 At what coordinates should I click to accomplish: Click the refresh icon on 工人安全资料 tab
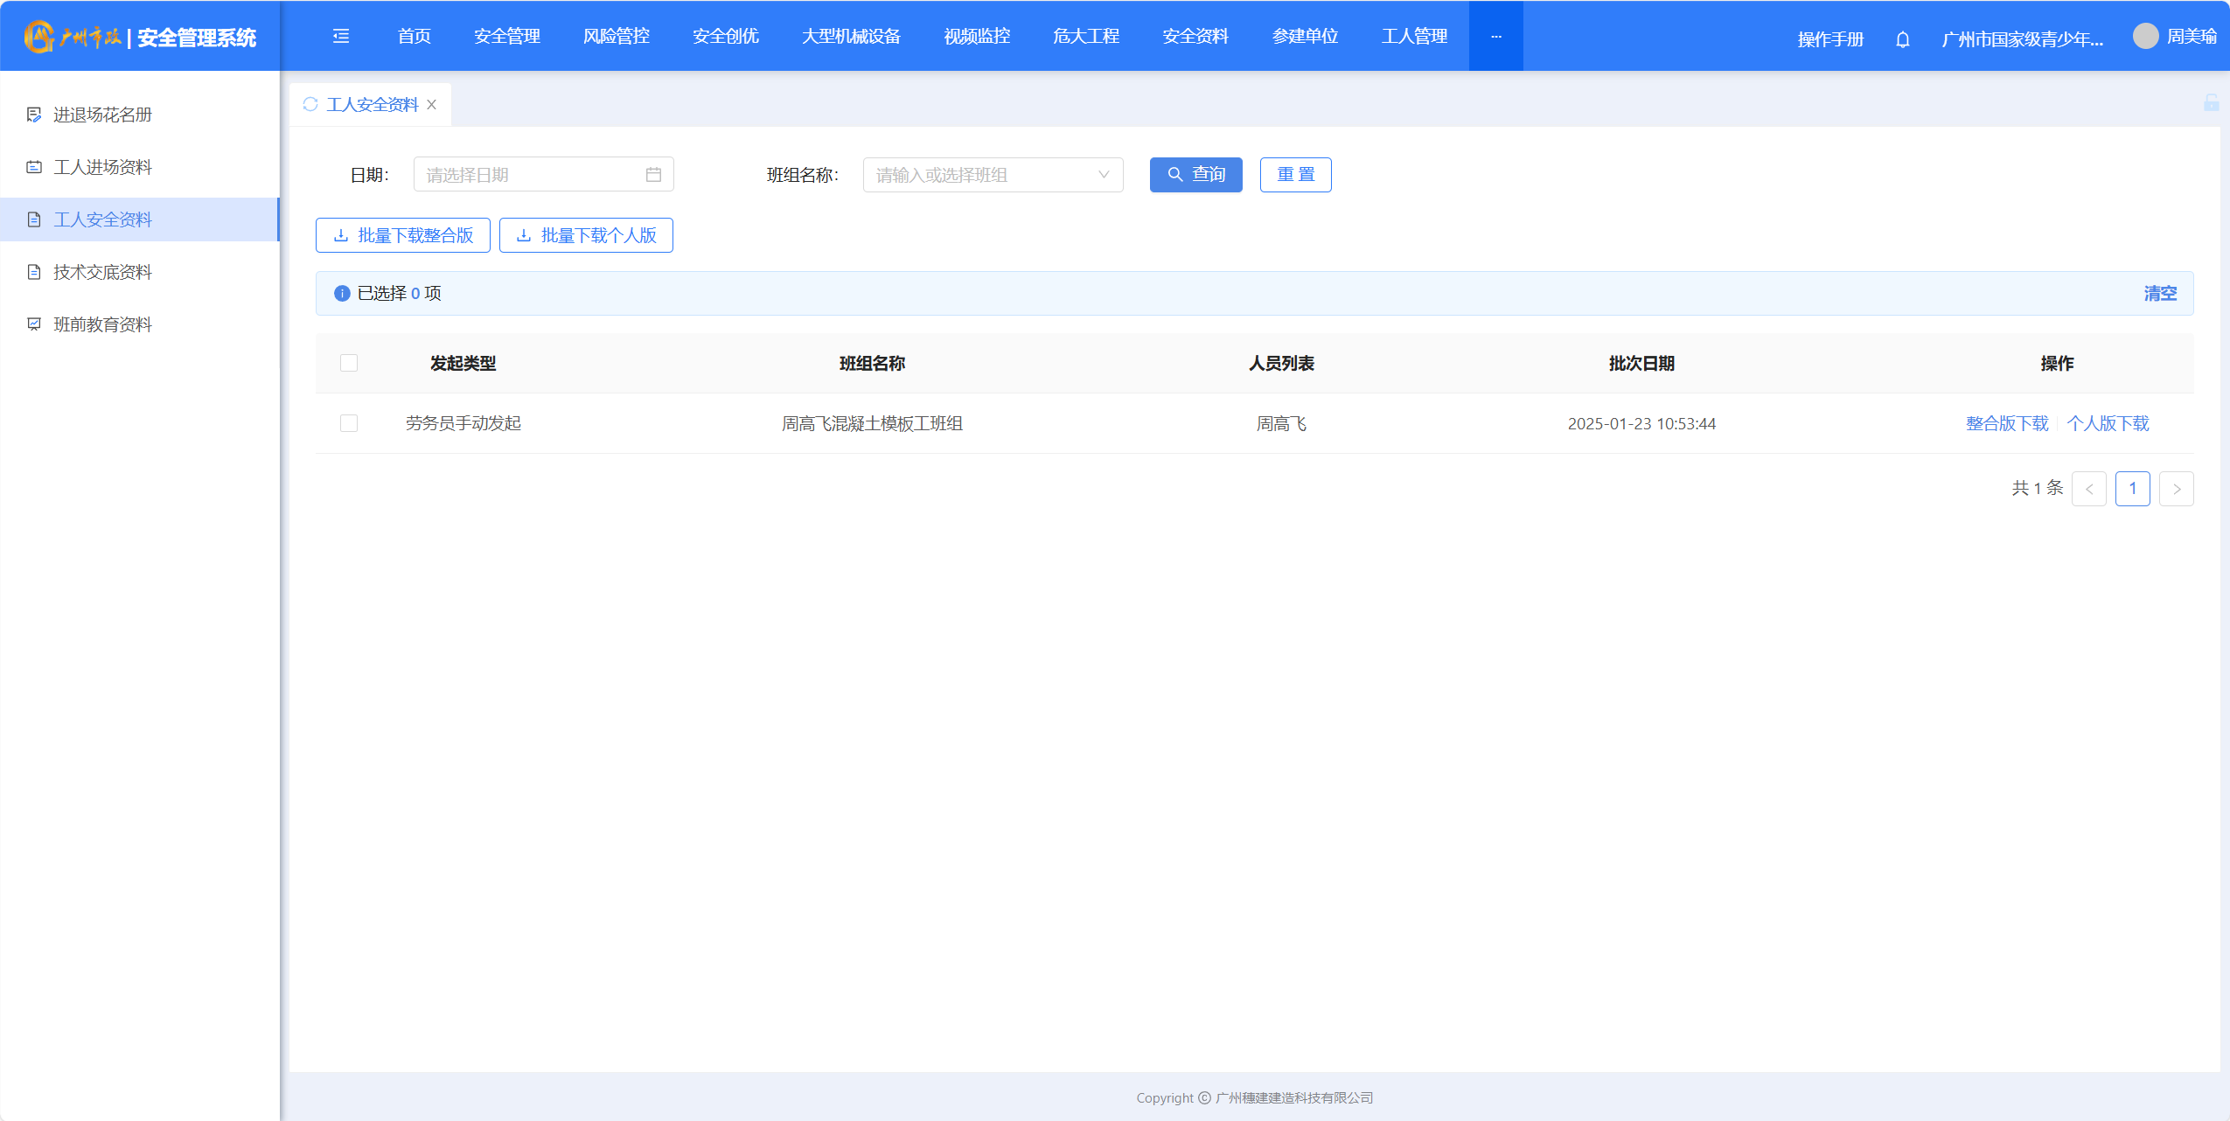pos(310,105)
